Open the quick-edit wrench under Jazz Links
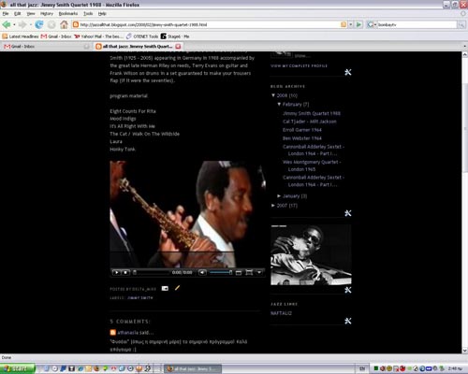Image resolution: width=468 pixels, height=374 pixels. [x=348, y=321]
